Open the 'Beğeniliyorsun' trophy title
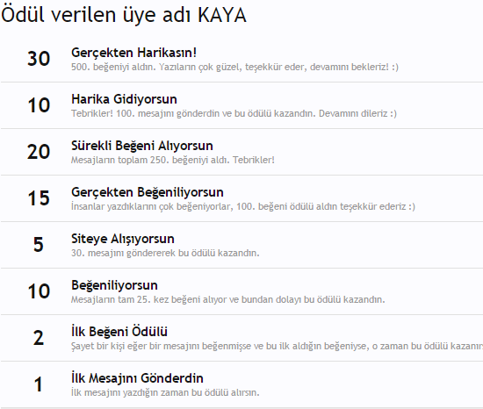Viewport: 483px width, 409px height. pos(114,285)
